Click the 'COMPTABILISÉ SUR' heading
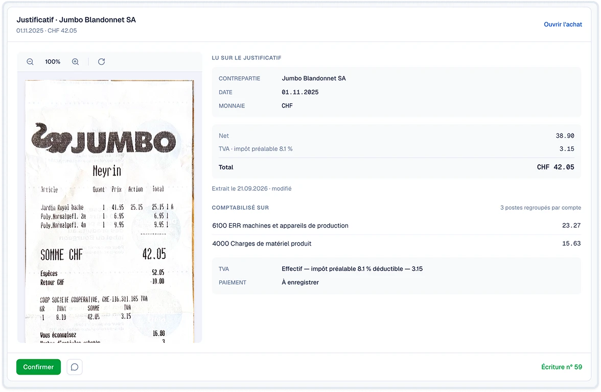 pyautogui.click(x=240, y=208)
